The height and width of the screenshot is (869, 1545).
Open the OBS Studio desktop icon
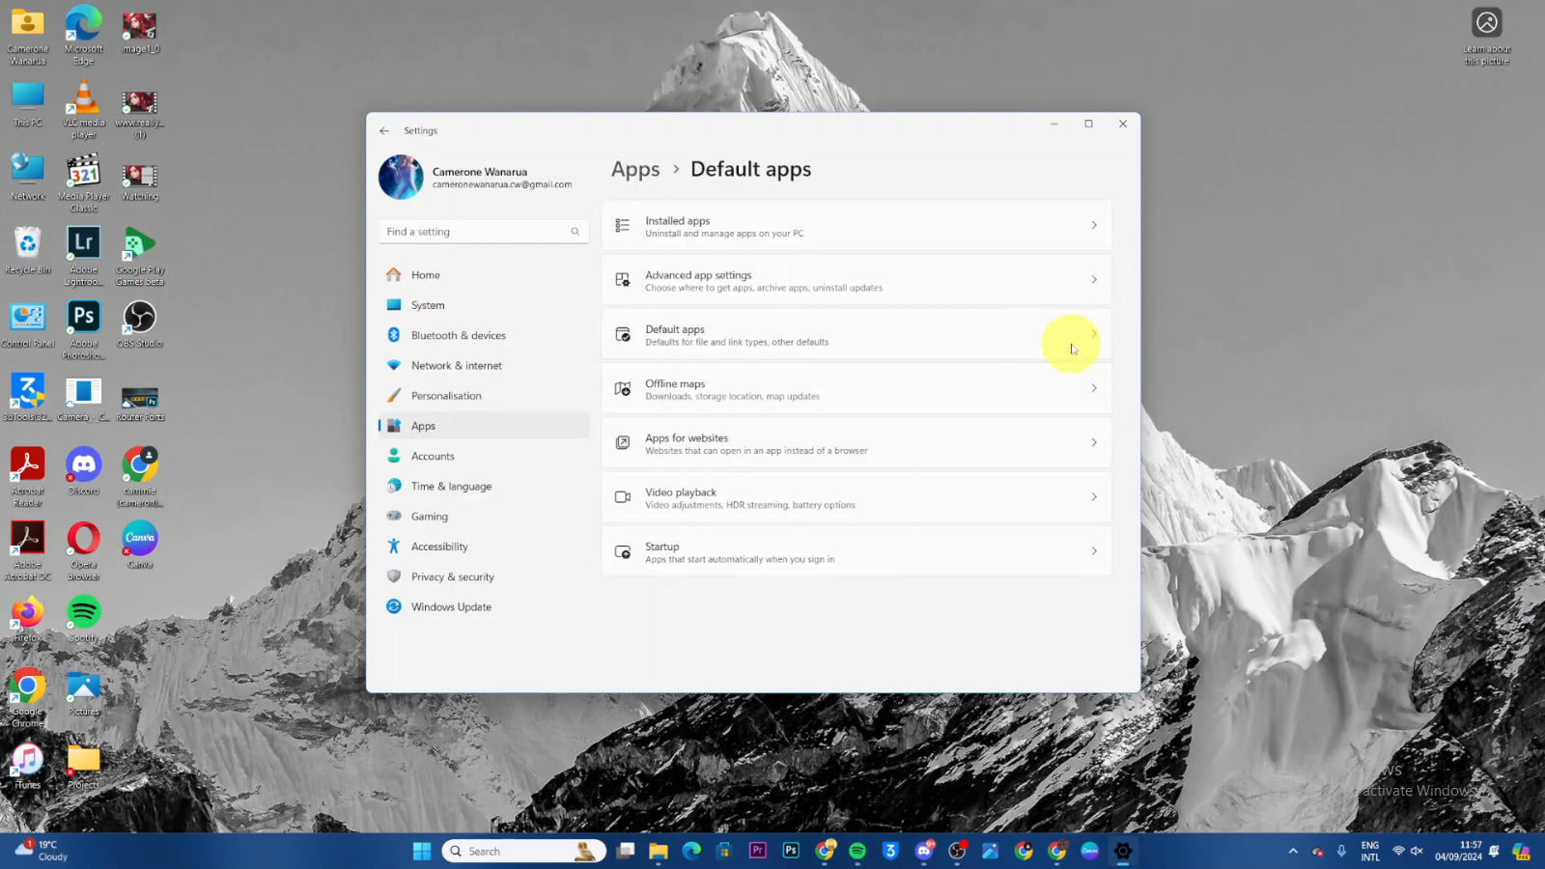[x=140, y=323]
